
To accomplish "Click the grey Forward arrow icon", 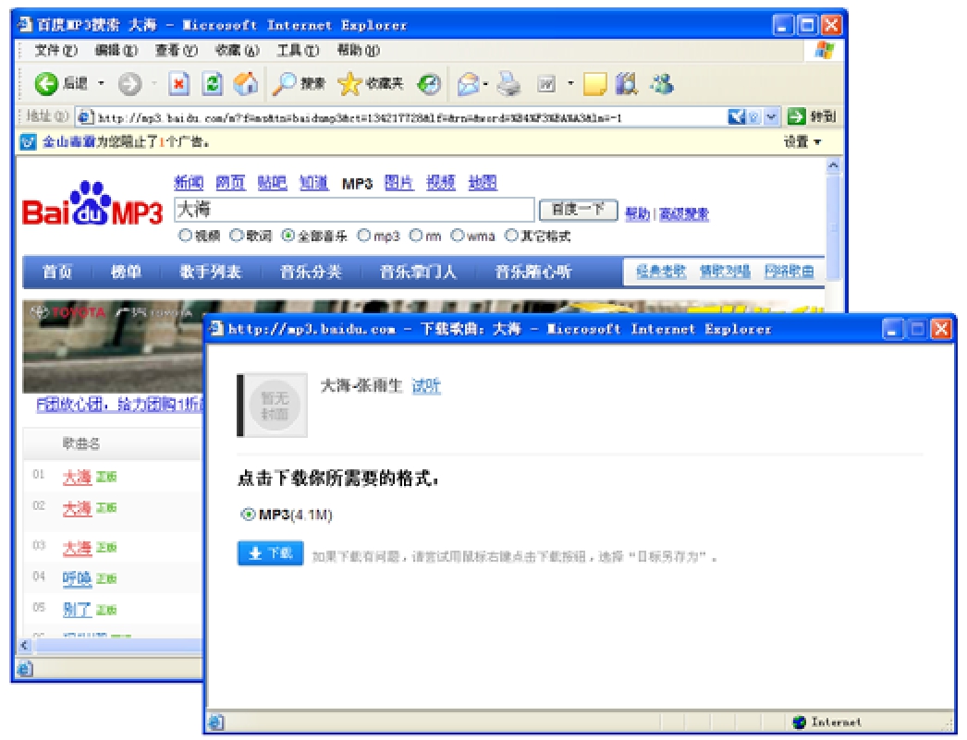I will (129, 84).
